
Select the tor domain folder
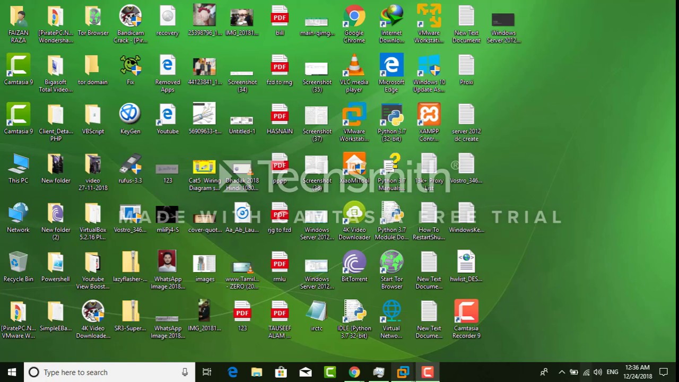coord(93,70)
